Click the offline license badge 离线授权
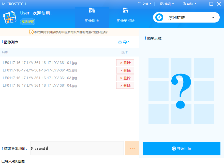The image size is (224, 164). click(x=28, y=22)
